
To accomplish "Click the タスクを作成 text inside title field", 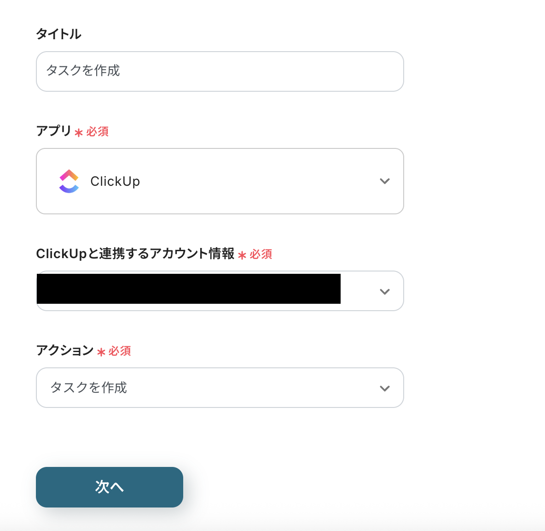I will pyautogui.click(x=83, y=71).
